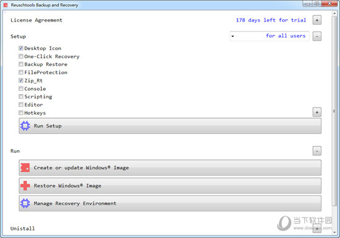Click the red disk icon for Create Image

pyautogui.click(x=25, y=168)
